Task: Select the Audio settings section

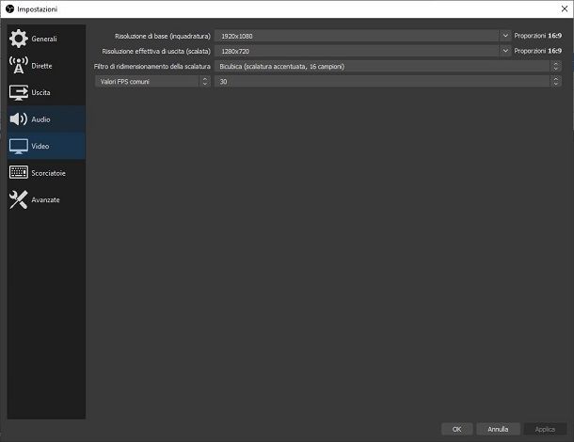Action: [46, 119]
